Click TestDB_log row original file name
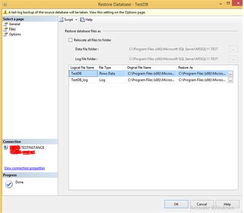 (x=151, y=80)
